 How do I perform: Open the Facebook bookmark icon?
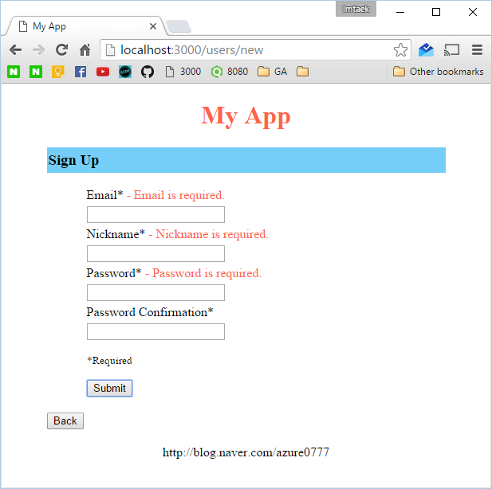point(81,72)
